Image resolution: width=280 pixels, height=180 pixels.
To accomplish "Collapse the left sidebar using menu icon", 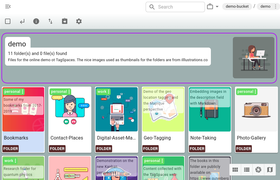I will 8,7.
